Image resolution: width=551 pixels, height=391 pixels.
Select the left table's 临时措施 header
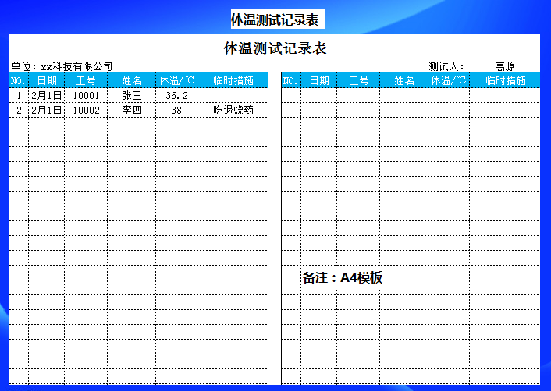[233, 80]
